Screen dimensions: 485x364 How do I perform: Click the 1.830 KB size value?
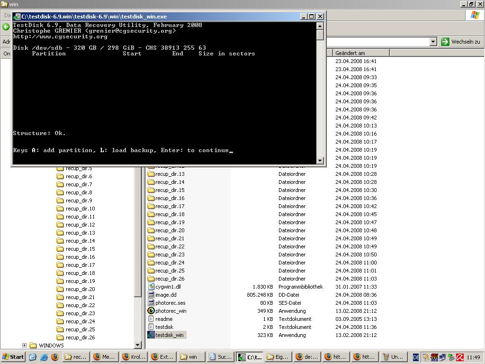[x=262, y=287]
